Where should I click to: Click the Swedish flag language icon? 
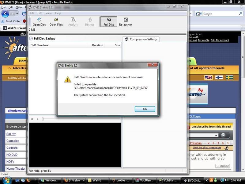point(229,77)
